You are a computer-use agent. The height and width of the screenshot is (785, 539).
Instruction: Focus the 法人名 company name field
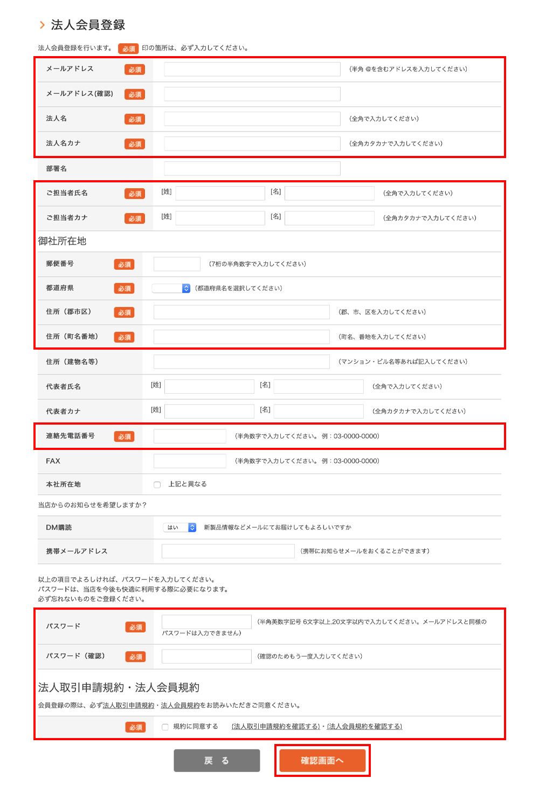click(x=252, y=119)
